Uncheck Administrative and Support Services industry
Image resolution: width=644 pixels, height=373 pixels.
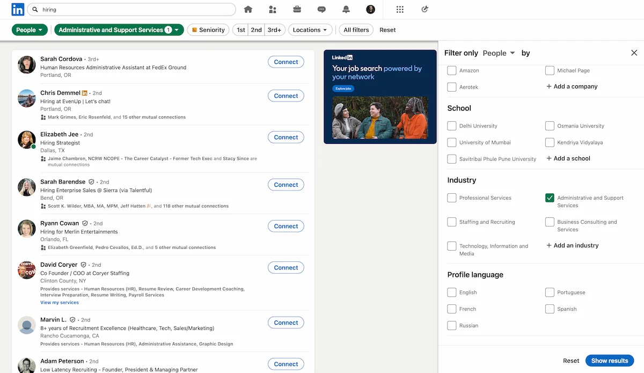click(x=550, y=198)
